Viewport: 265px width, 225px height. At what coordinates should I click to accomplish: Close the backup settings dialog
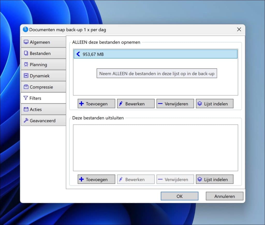point(239,29)
